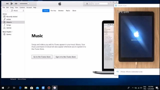
Task: Skip forward with the fast-forward button
Action: 16,4
